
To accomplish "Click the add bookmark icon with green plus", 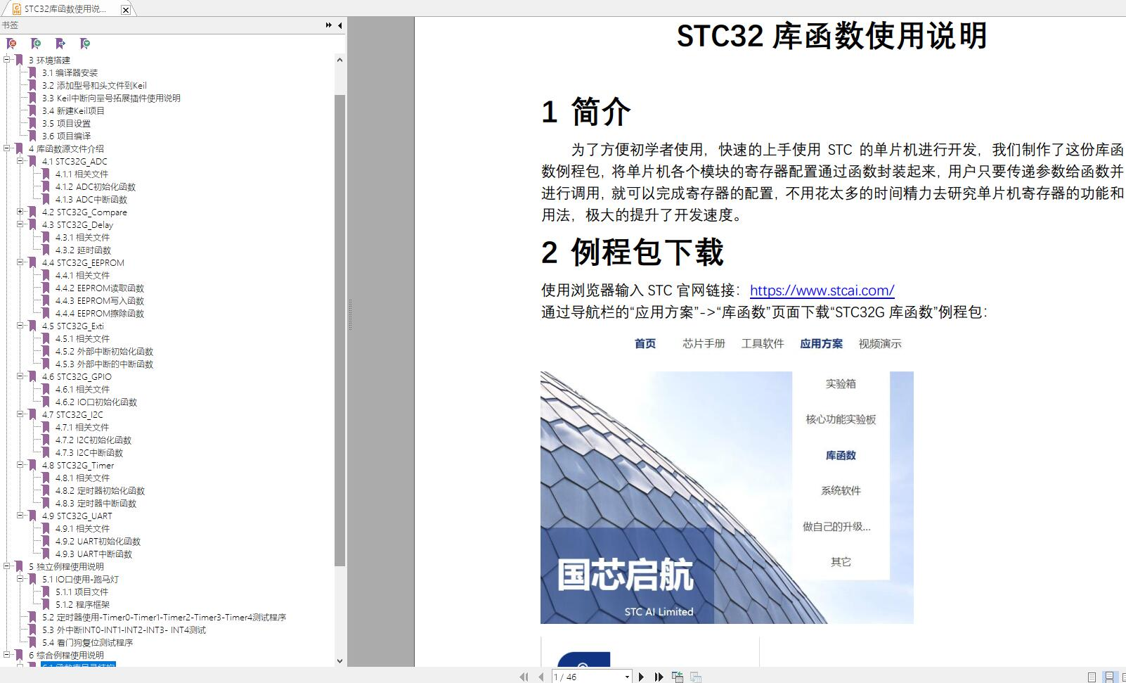I will 37,44.
